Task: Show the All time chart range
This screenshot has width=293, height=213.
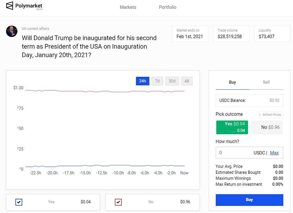Action: coord(187,81)
